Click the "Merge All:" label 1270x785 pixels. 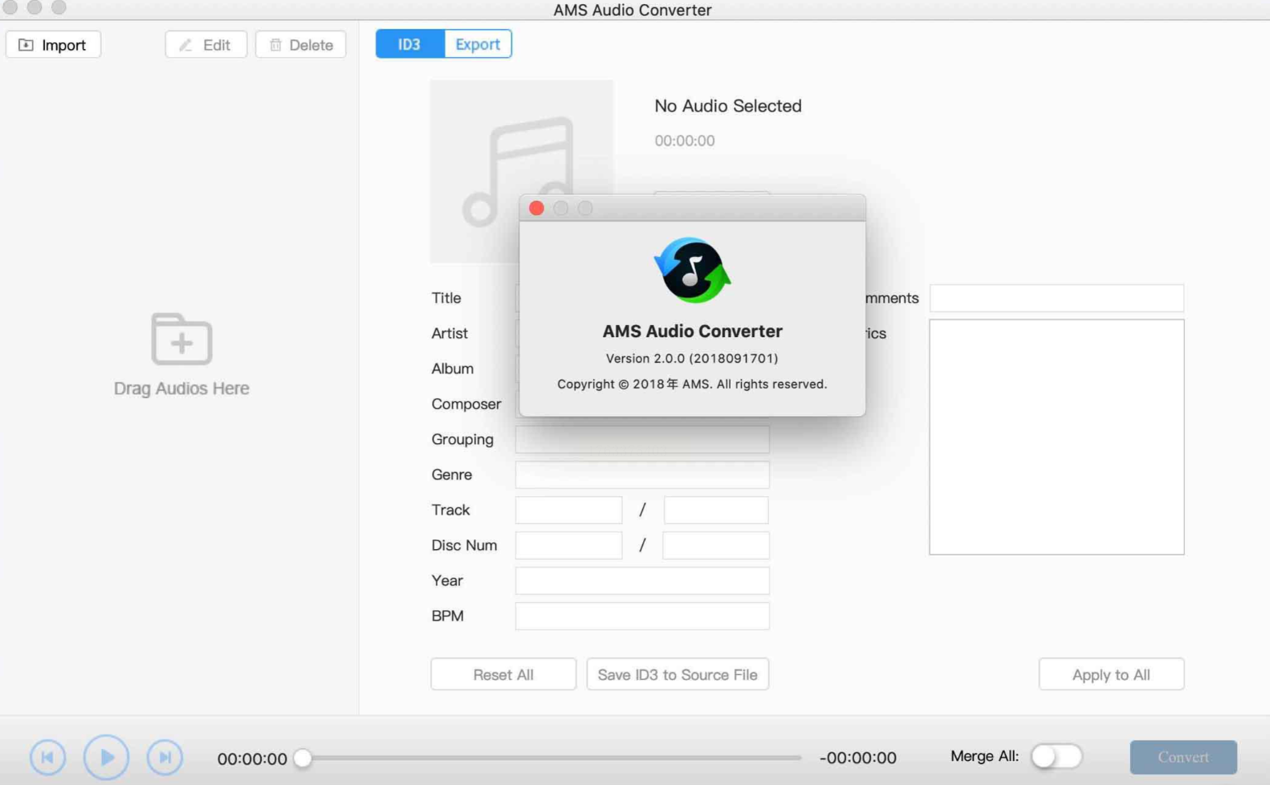coord(984,756)
